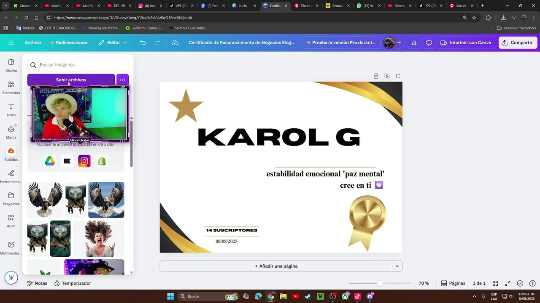Open the Proyectos sidebar panel
540x303 pixels.
tap(11, 199)
